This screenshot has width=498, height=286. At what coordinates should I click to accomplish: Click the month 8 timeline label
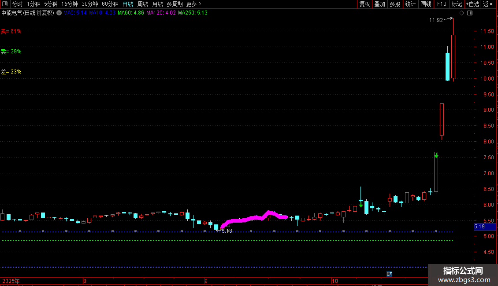[85, 281]
